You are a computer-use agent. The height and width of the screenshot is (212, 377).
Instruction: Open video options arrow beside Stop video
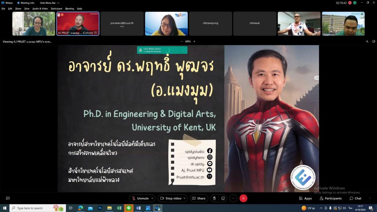[x=185, y=198]
